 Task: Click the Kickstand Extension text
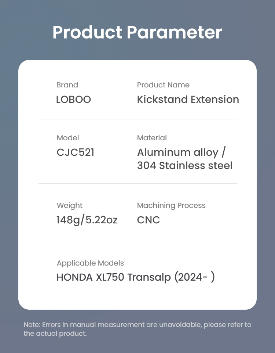[x=188, y=100]
